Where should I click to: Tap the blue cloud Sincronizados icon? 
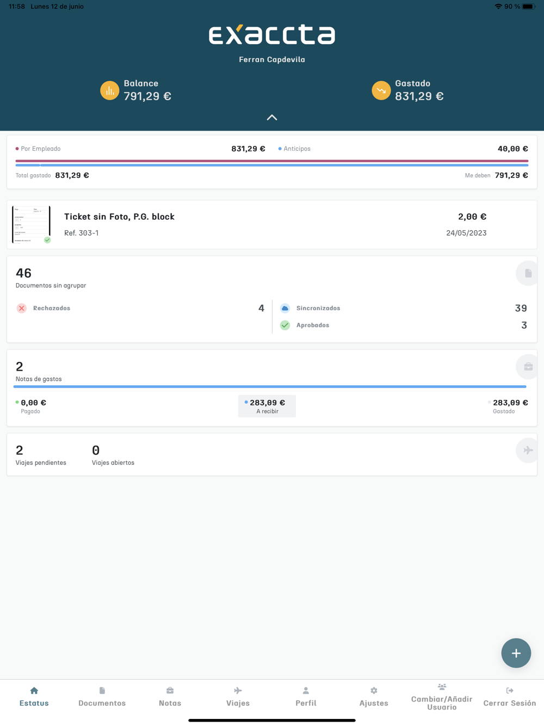point(285,308)
